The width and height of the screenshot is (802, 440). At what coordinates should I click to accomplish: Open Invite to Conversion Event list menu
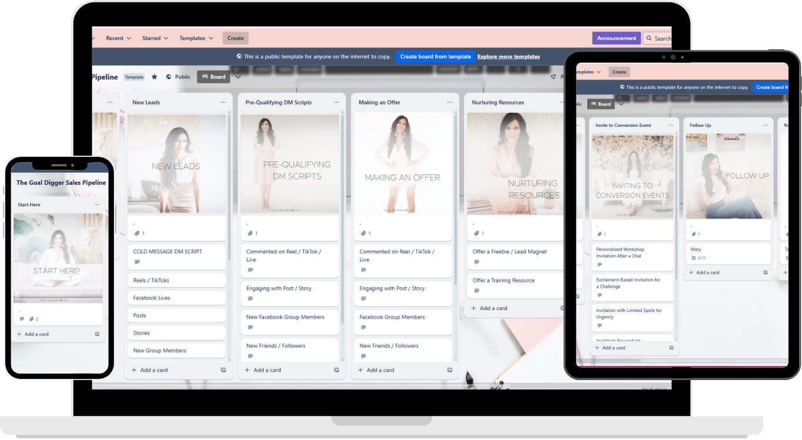tap(672, 125)
